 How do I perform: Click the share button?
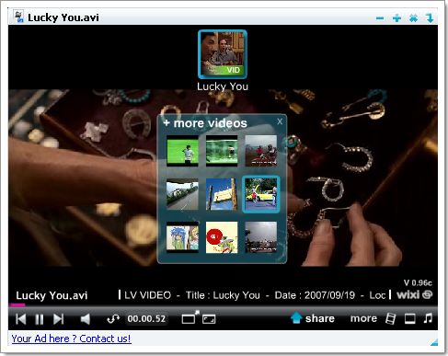click(319, 318)
